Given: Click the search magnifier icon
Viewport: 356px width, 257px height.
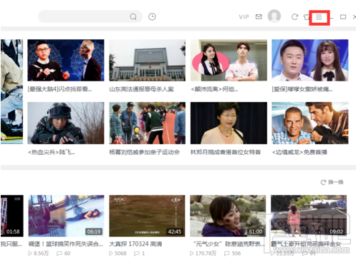Looking at the screenshot, I should coord(133,16).
